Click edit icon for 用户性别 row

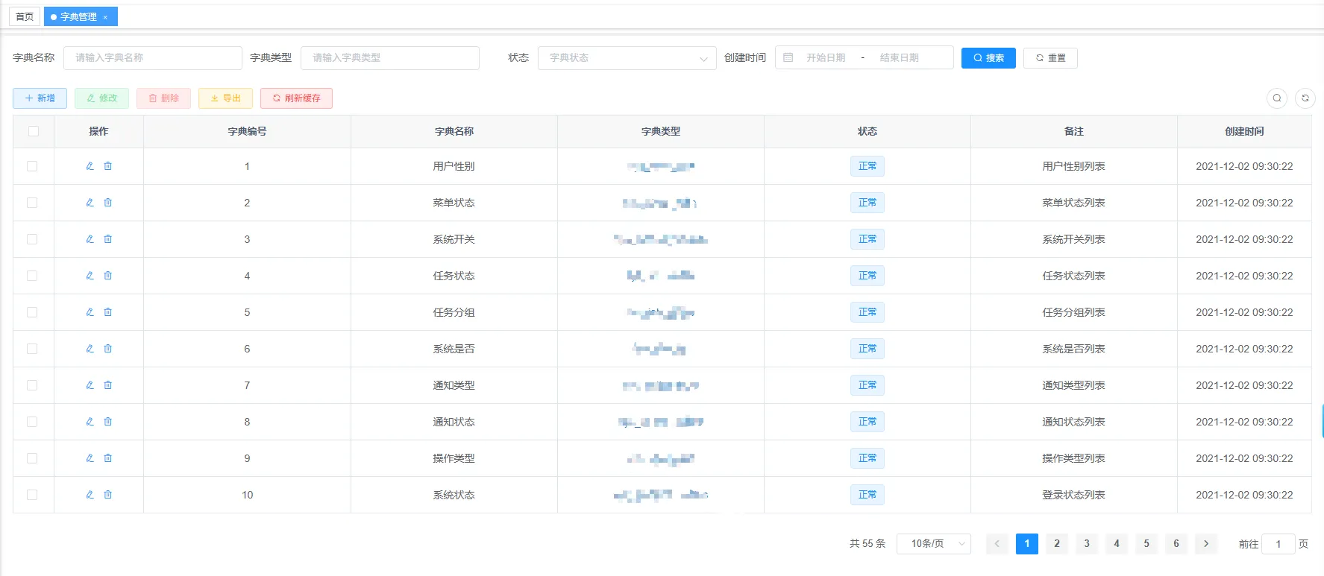90,166
